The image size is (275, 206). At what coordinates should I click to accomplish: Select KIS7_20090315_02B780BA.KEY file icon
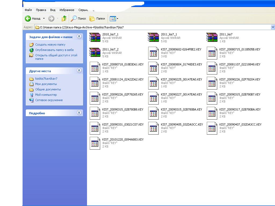pos(153,113)
